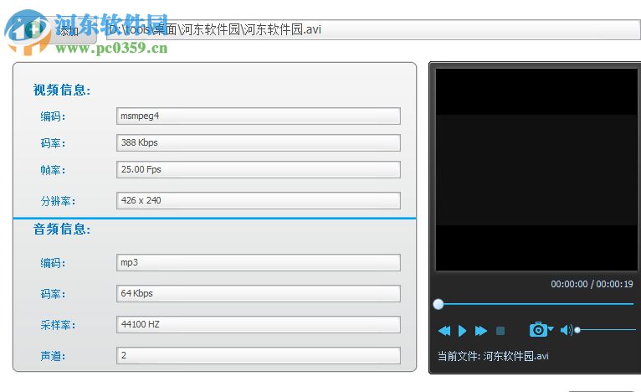Image resolution: width=641 pixels, height=392 pixels.
Task: Click the video preview screen
Action: click(536, 169)
